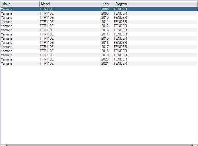Choose the year 2021 entry

pos(99,63)
